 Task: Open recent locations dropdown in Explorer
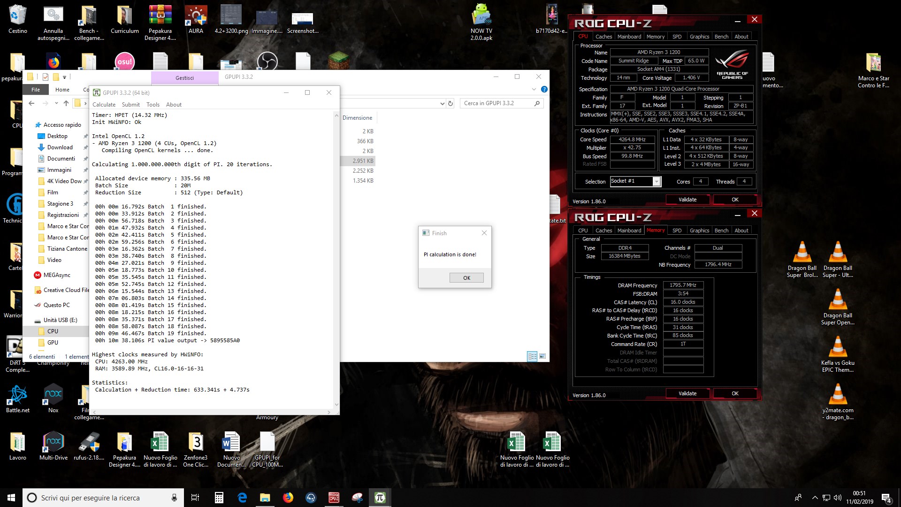point(56,103)
